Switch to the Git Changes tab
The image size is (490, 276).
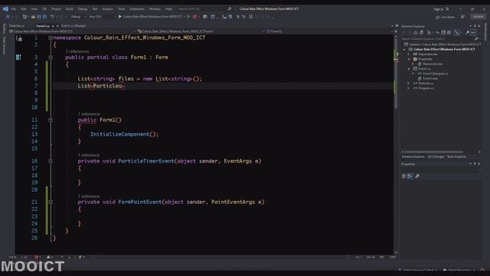[436, 156]
